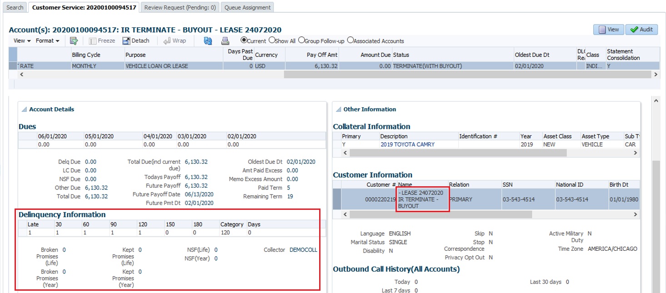Open the Review Request (Pending: 0) tab
This screenshot has width=666, height=293.
[x=180, y=7]
